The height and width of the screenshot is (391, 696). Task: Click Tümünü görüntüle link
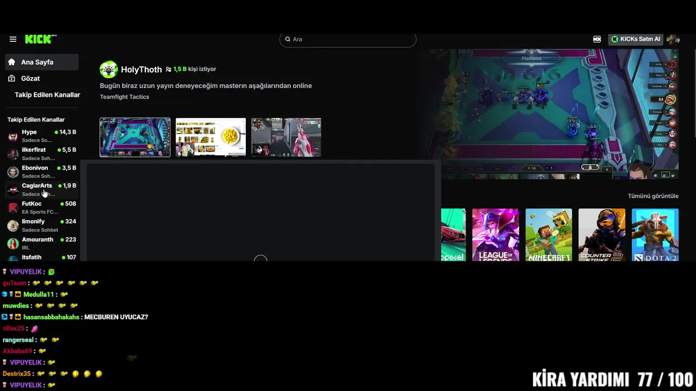point(653,196)
